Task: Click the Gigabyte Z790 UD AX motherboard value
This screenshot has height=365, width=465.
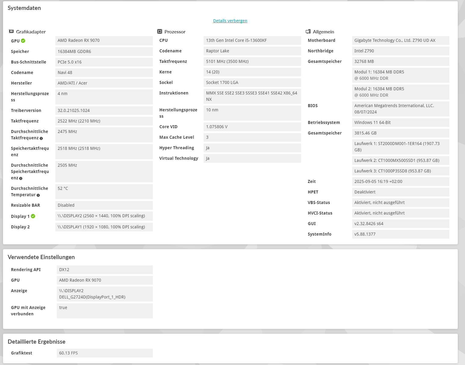Action: coord(401,40)
